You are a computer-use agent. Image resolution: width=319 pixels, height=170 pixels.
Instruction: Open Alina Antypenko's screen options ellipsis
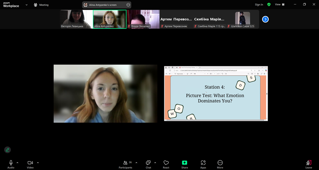coord(128,5)
